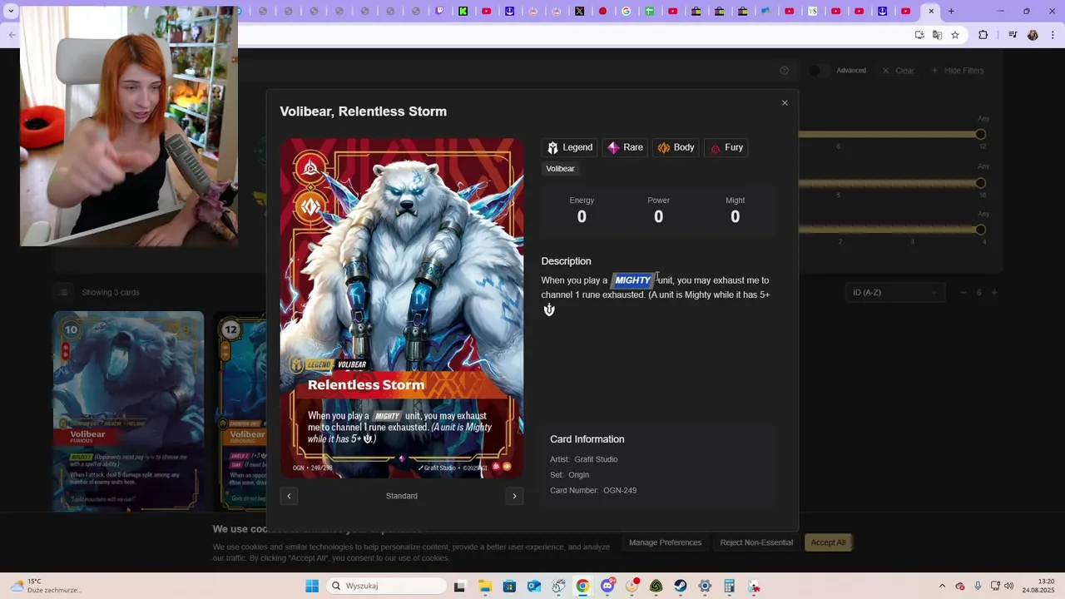This screenshot has height=599, width=1065.
Task: Click the Card Information heading
Action: click(587, 439)
